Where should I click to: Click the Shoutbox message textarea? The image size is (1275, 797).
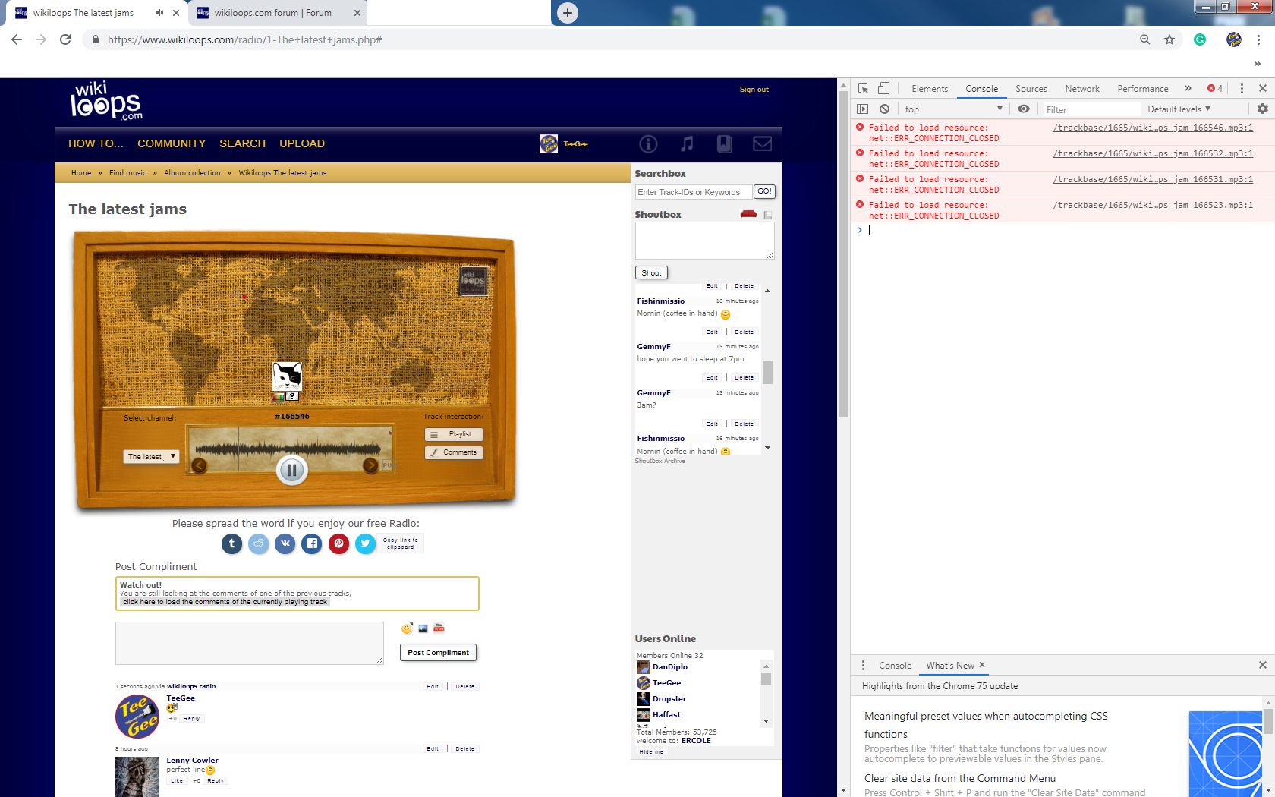(704, 241)
